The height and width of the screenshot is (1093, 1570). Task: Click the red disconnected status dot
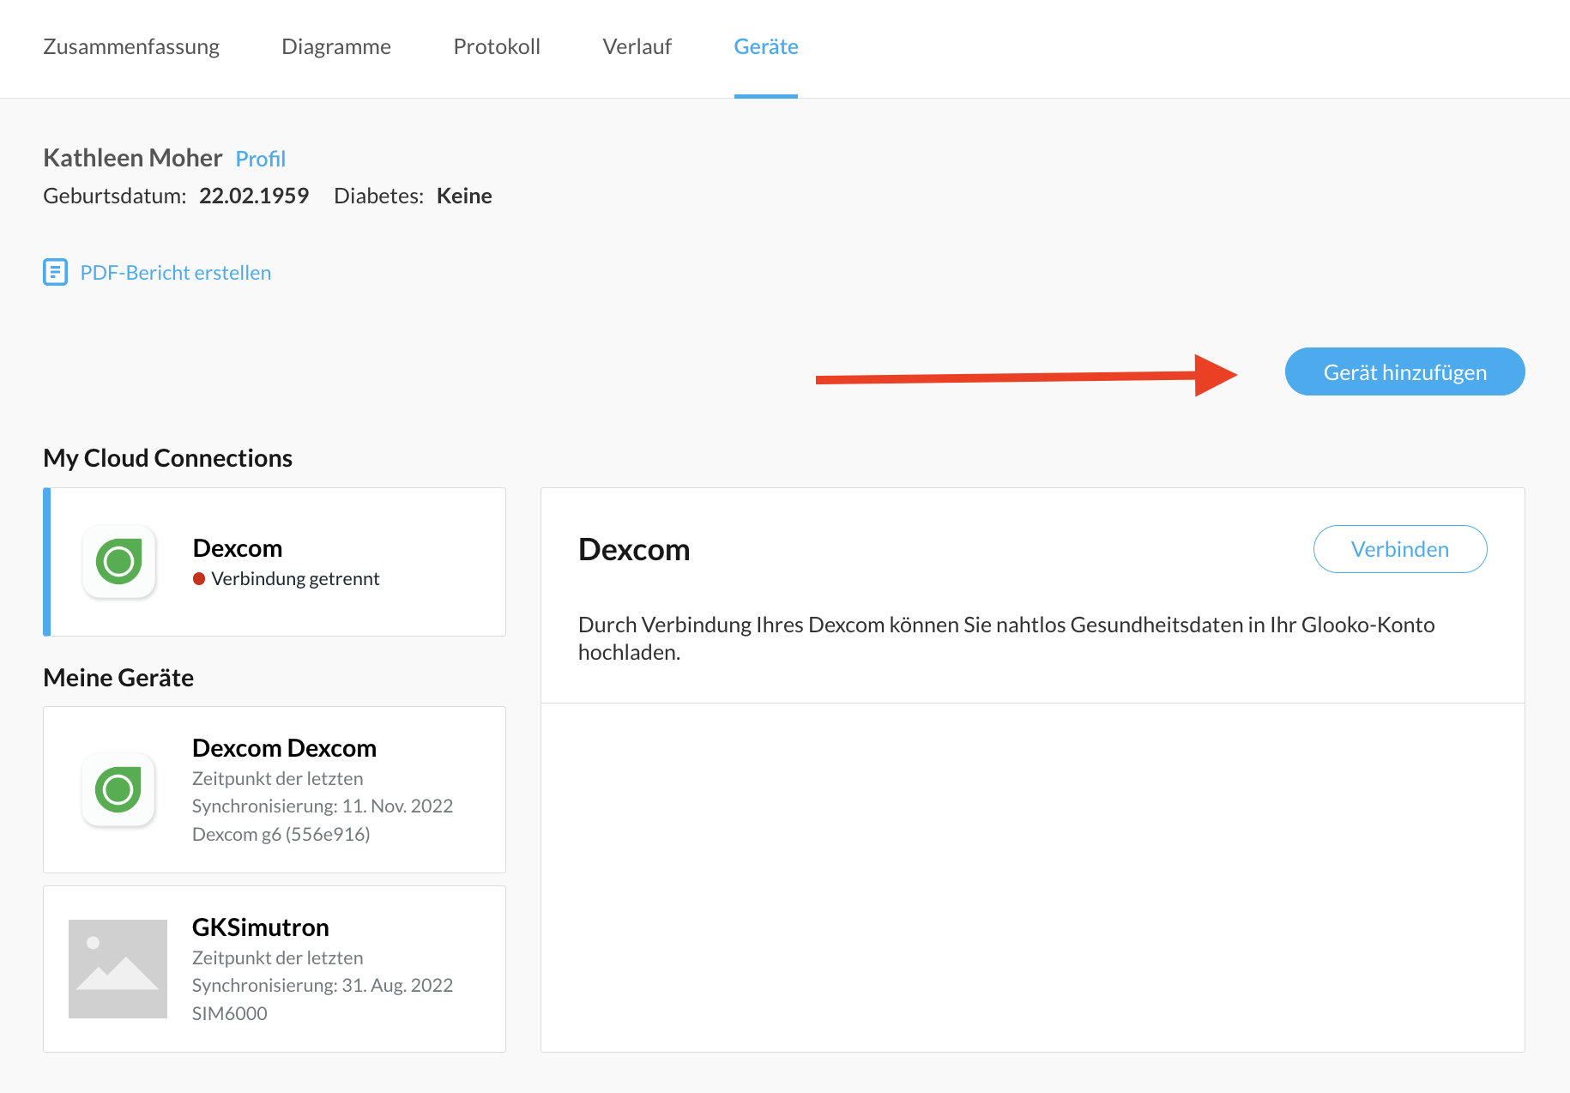(198, 578)
